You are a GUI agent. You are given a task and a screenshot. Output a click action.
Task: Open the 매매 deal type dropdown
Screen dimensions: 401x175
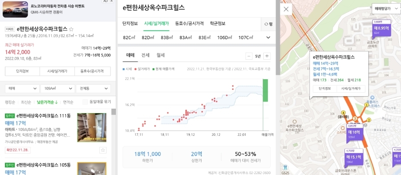click(x=22, y=89)
